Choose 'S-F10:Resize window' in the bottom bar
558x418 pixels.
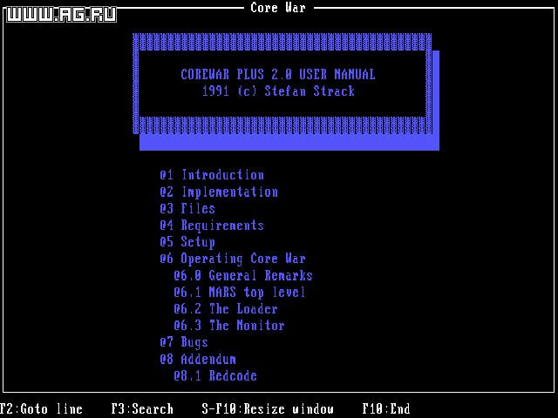click(268, 408)
